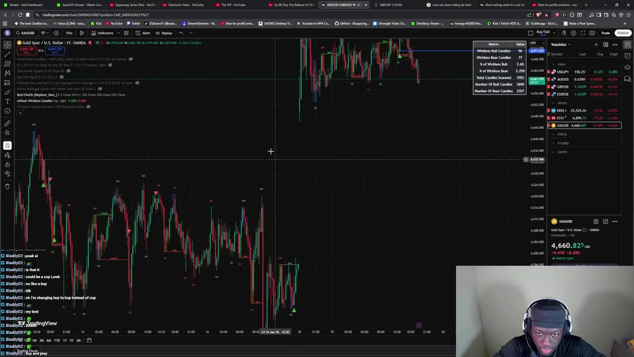Select the ruler measure tool
634x357 pixels.
click(7, 123)
